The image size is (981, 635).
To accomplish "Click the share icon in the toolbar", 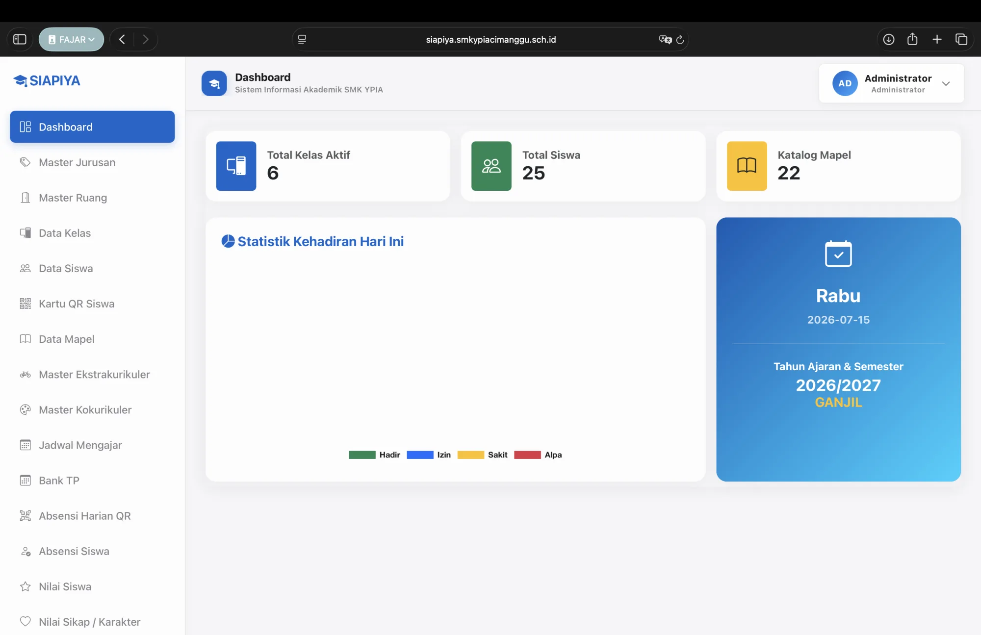I will point(912,39).
